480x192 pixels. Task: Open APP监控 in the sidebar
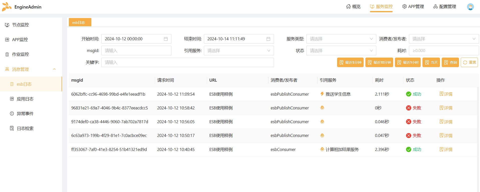[x=31, y=40]
